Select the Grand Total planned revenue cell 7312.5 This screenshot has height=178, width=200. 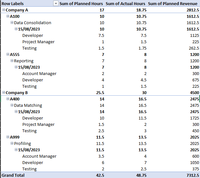tap(191, 175)
